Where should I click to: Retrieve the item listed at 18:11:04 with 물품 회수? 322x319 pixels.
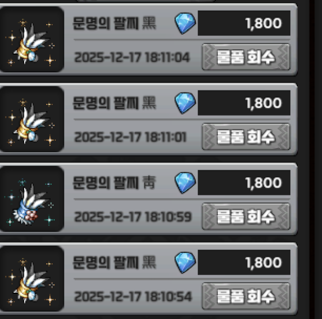(x=246, y=57)
